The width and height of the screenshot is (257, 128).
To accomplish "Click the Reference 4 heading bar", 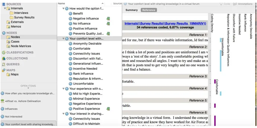I will coord(165,89).
